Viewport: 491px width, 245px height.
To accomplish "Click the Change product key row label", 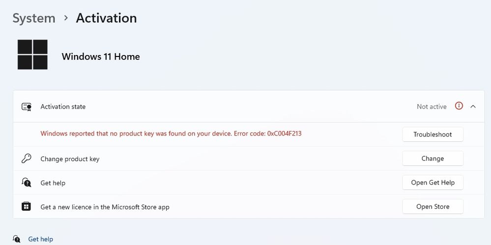I will 70,159.
